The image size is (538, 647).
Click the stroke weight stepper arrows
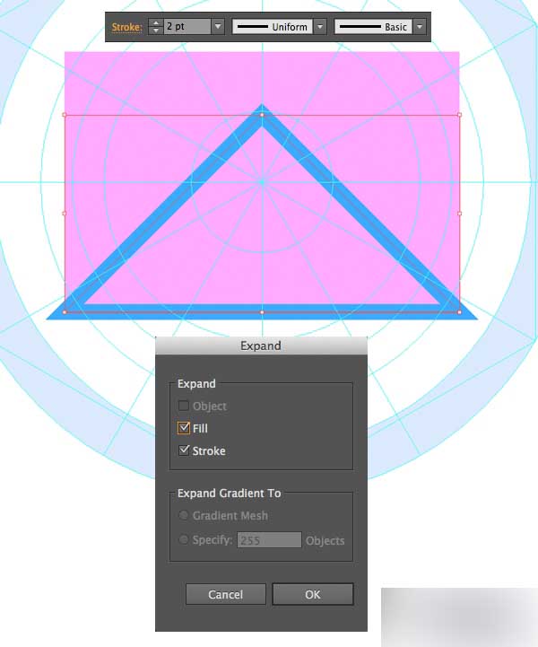(155, 27)
